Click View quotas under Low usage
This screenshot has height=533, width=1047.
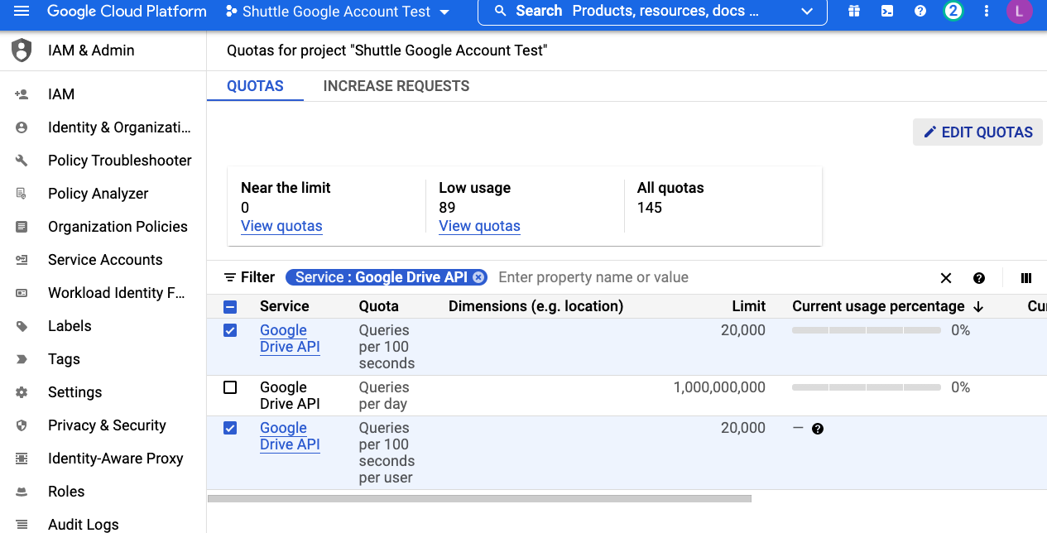(479, 226)
